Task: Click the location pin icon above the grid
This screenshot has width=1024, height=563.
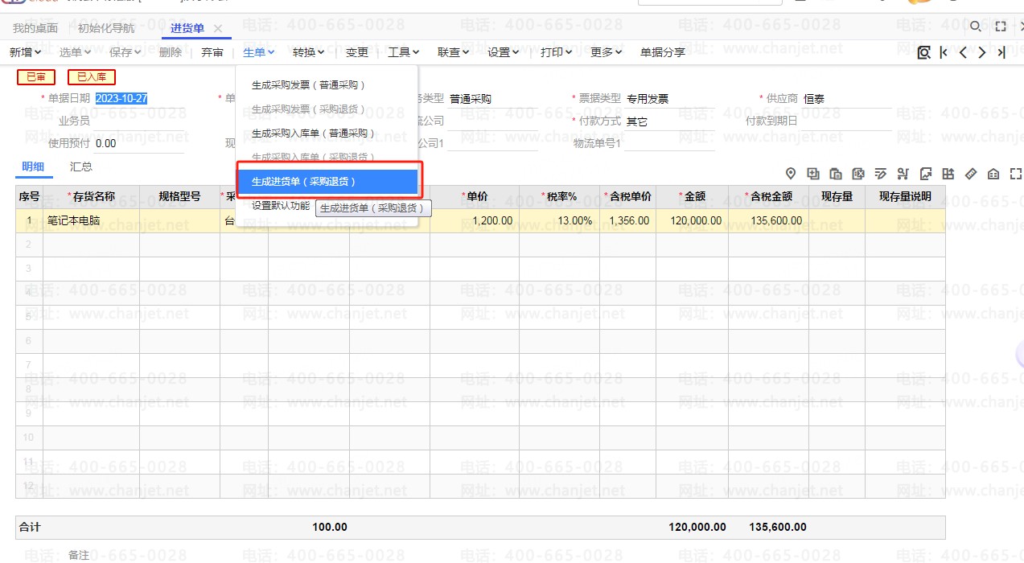Action: tap(791, 174)
